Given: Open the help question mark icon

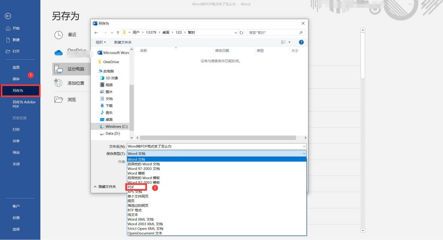Looking at the screenshot, I should pyautogui.click(x=301, y=42).
